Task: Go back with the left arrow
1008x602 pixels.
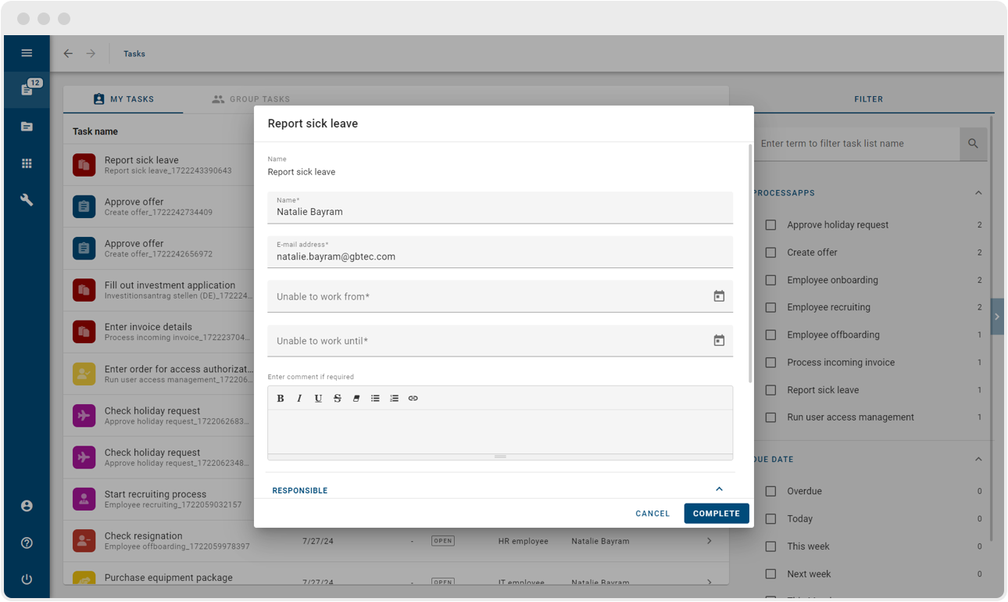Action: 68,53
